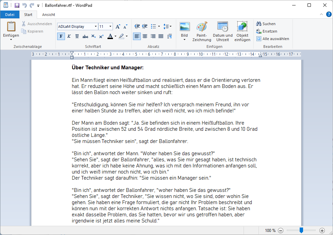Viewport: 333px width, 235px height.
Task: Insert Datum und Uhrzeit
Action: [223, 31]
